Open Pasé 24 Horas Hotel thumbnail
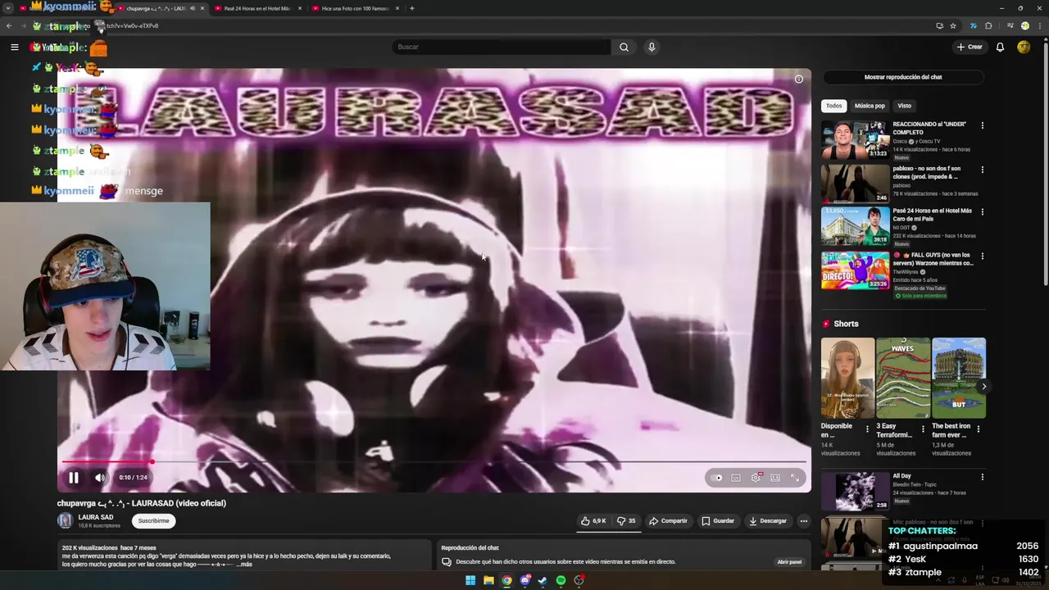1049x590 pixels. tap(856, 226)
